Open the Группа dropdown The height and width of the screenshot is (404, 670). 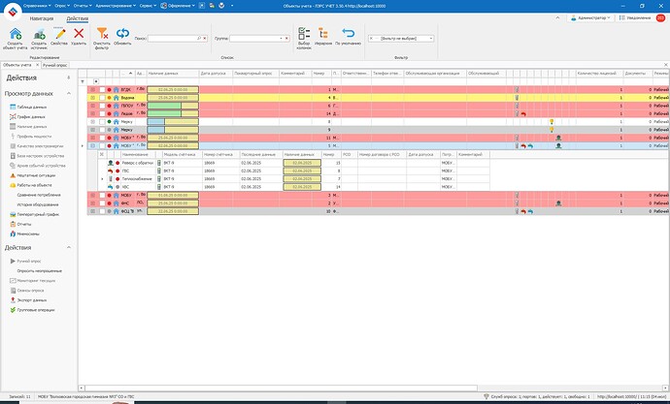pyautogui.click(x=281, y=39)
